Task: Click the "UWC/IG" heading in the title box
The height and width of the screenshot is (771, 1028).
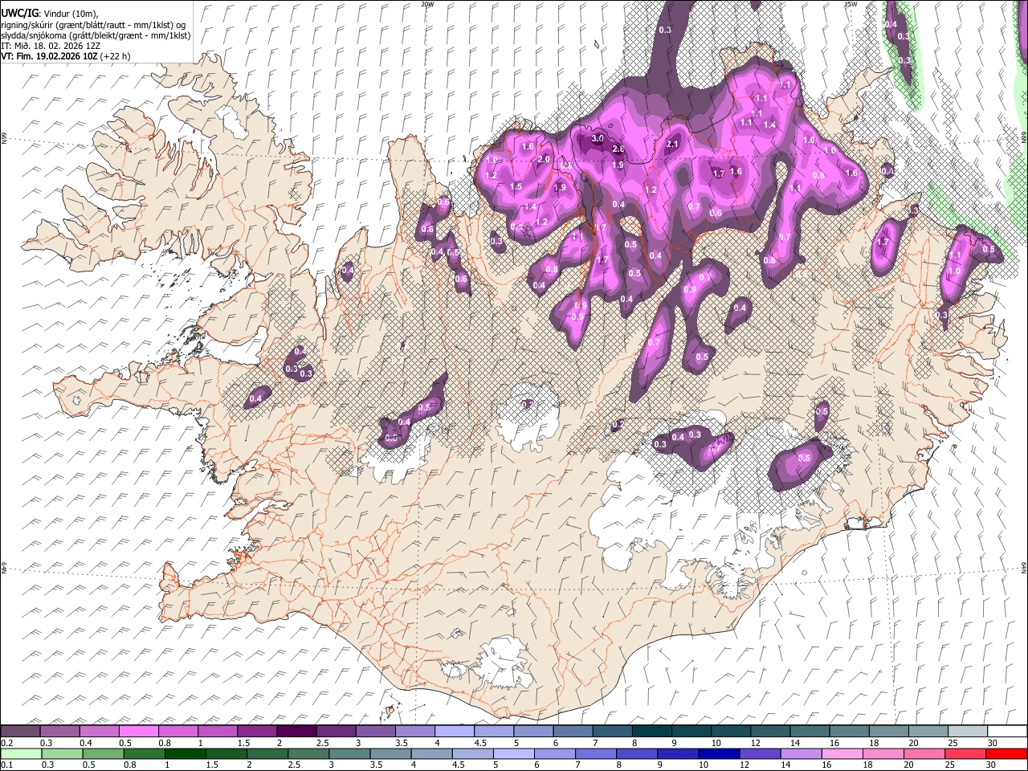Action: tap(20, 14)
